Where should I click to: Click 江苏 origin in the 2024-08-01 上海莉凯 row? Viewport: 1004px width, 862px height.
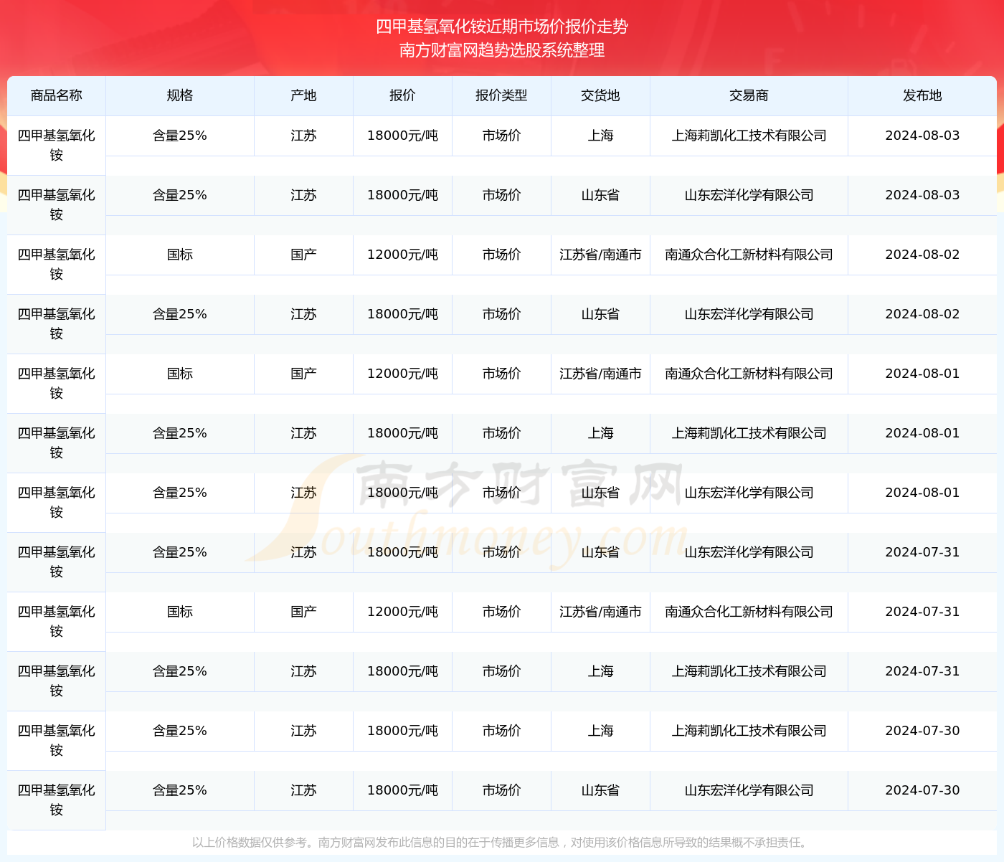[303, 433]
